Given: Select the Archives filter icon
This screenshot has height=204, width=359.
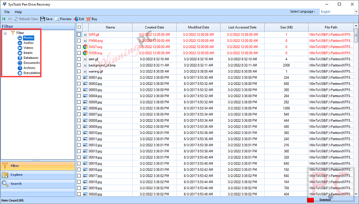Looking at the screenshot, I should 20,68.
